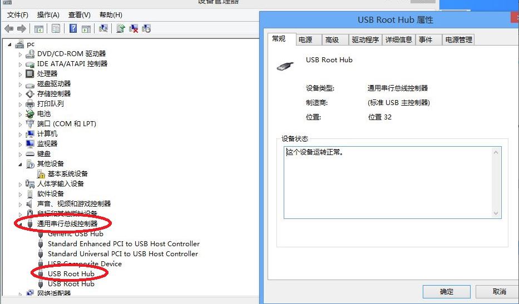This screenshot has height=304, width=519.
Task: Click the Disable device down-arrow icon
Action: (146, 29)
